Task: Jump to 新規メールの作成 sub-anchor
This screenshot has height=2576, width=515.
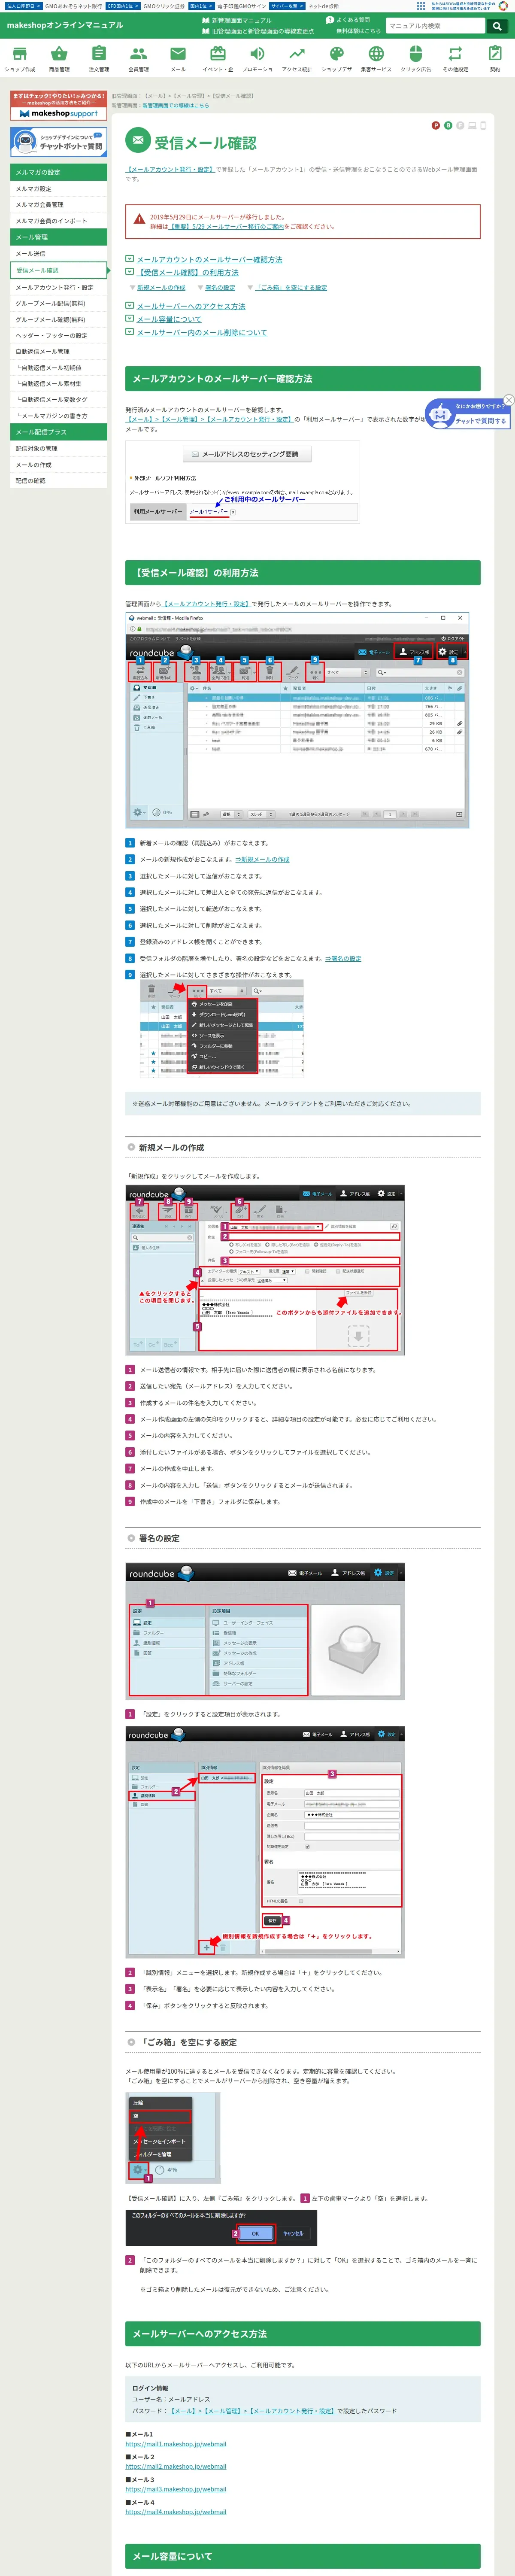Action: click(x=161, y=288)
